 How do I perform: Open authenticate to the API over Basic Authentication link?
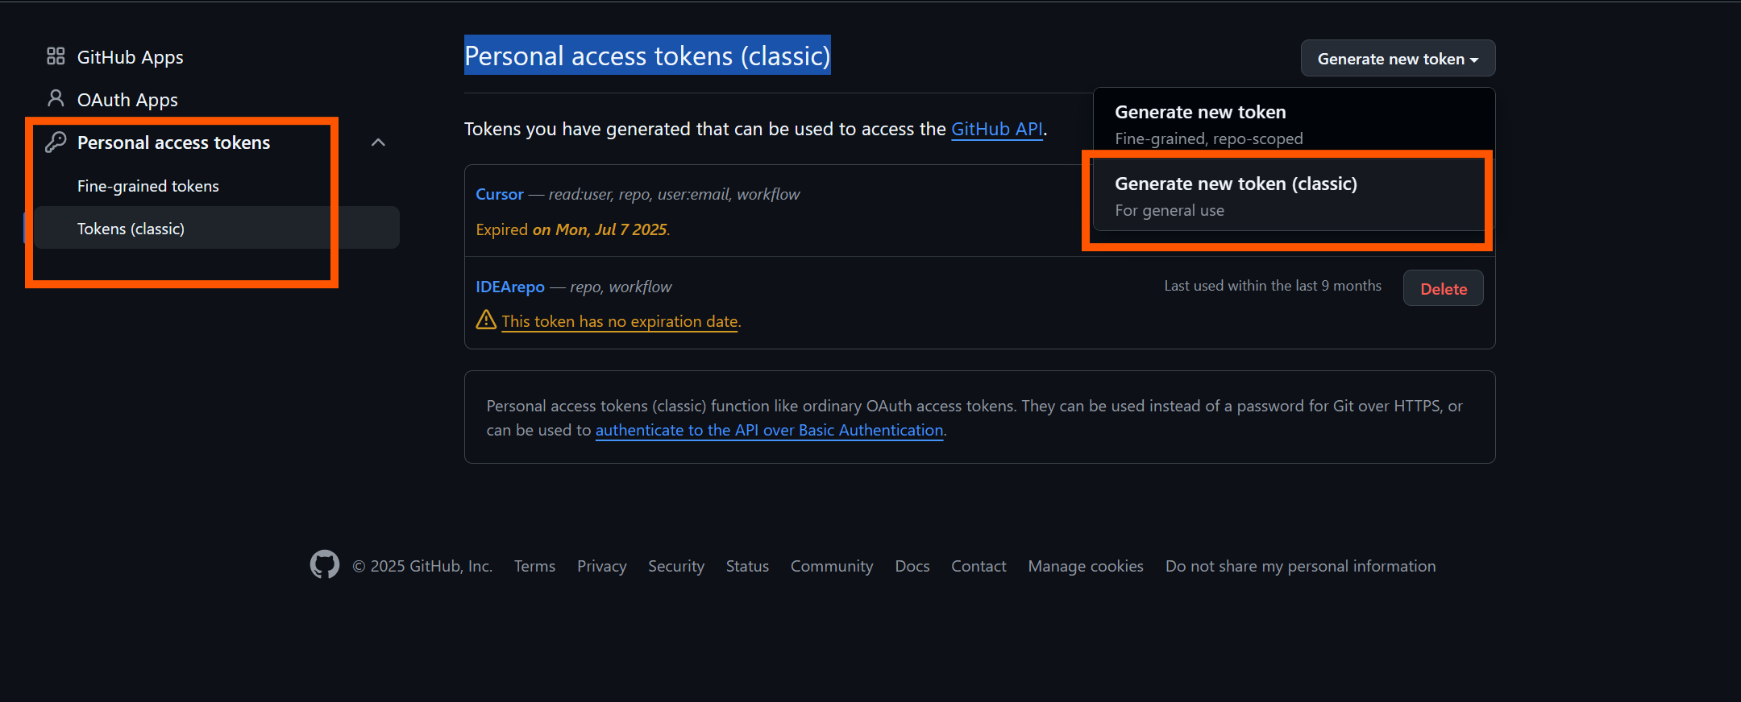pyautogui.click(x=769, y=430)
